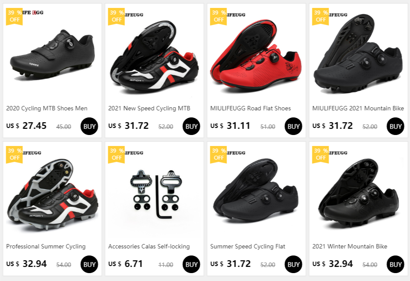This screenshot has height=281, width=410.
Task: Click the 39% OFF badge on the cleats accessory
Action: pos(117,154)
